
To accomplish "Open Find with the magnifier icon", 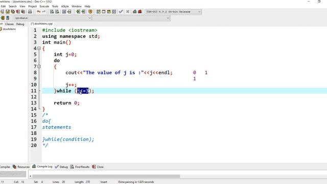I will (52, 12).
